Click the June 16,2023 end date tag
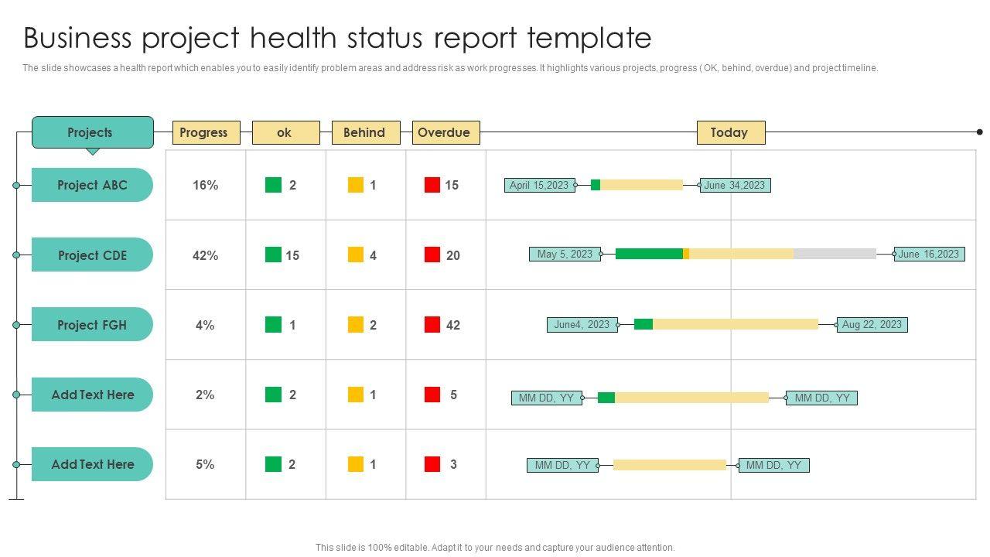The image size is (990, 557). (x=929, y=254)
